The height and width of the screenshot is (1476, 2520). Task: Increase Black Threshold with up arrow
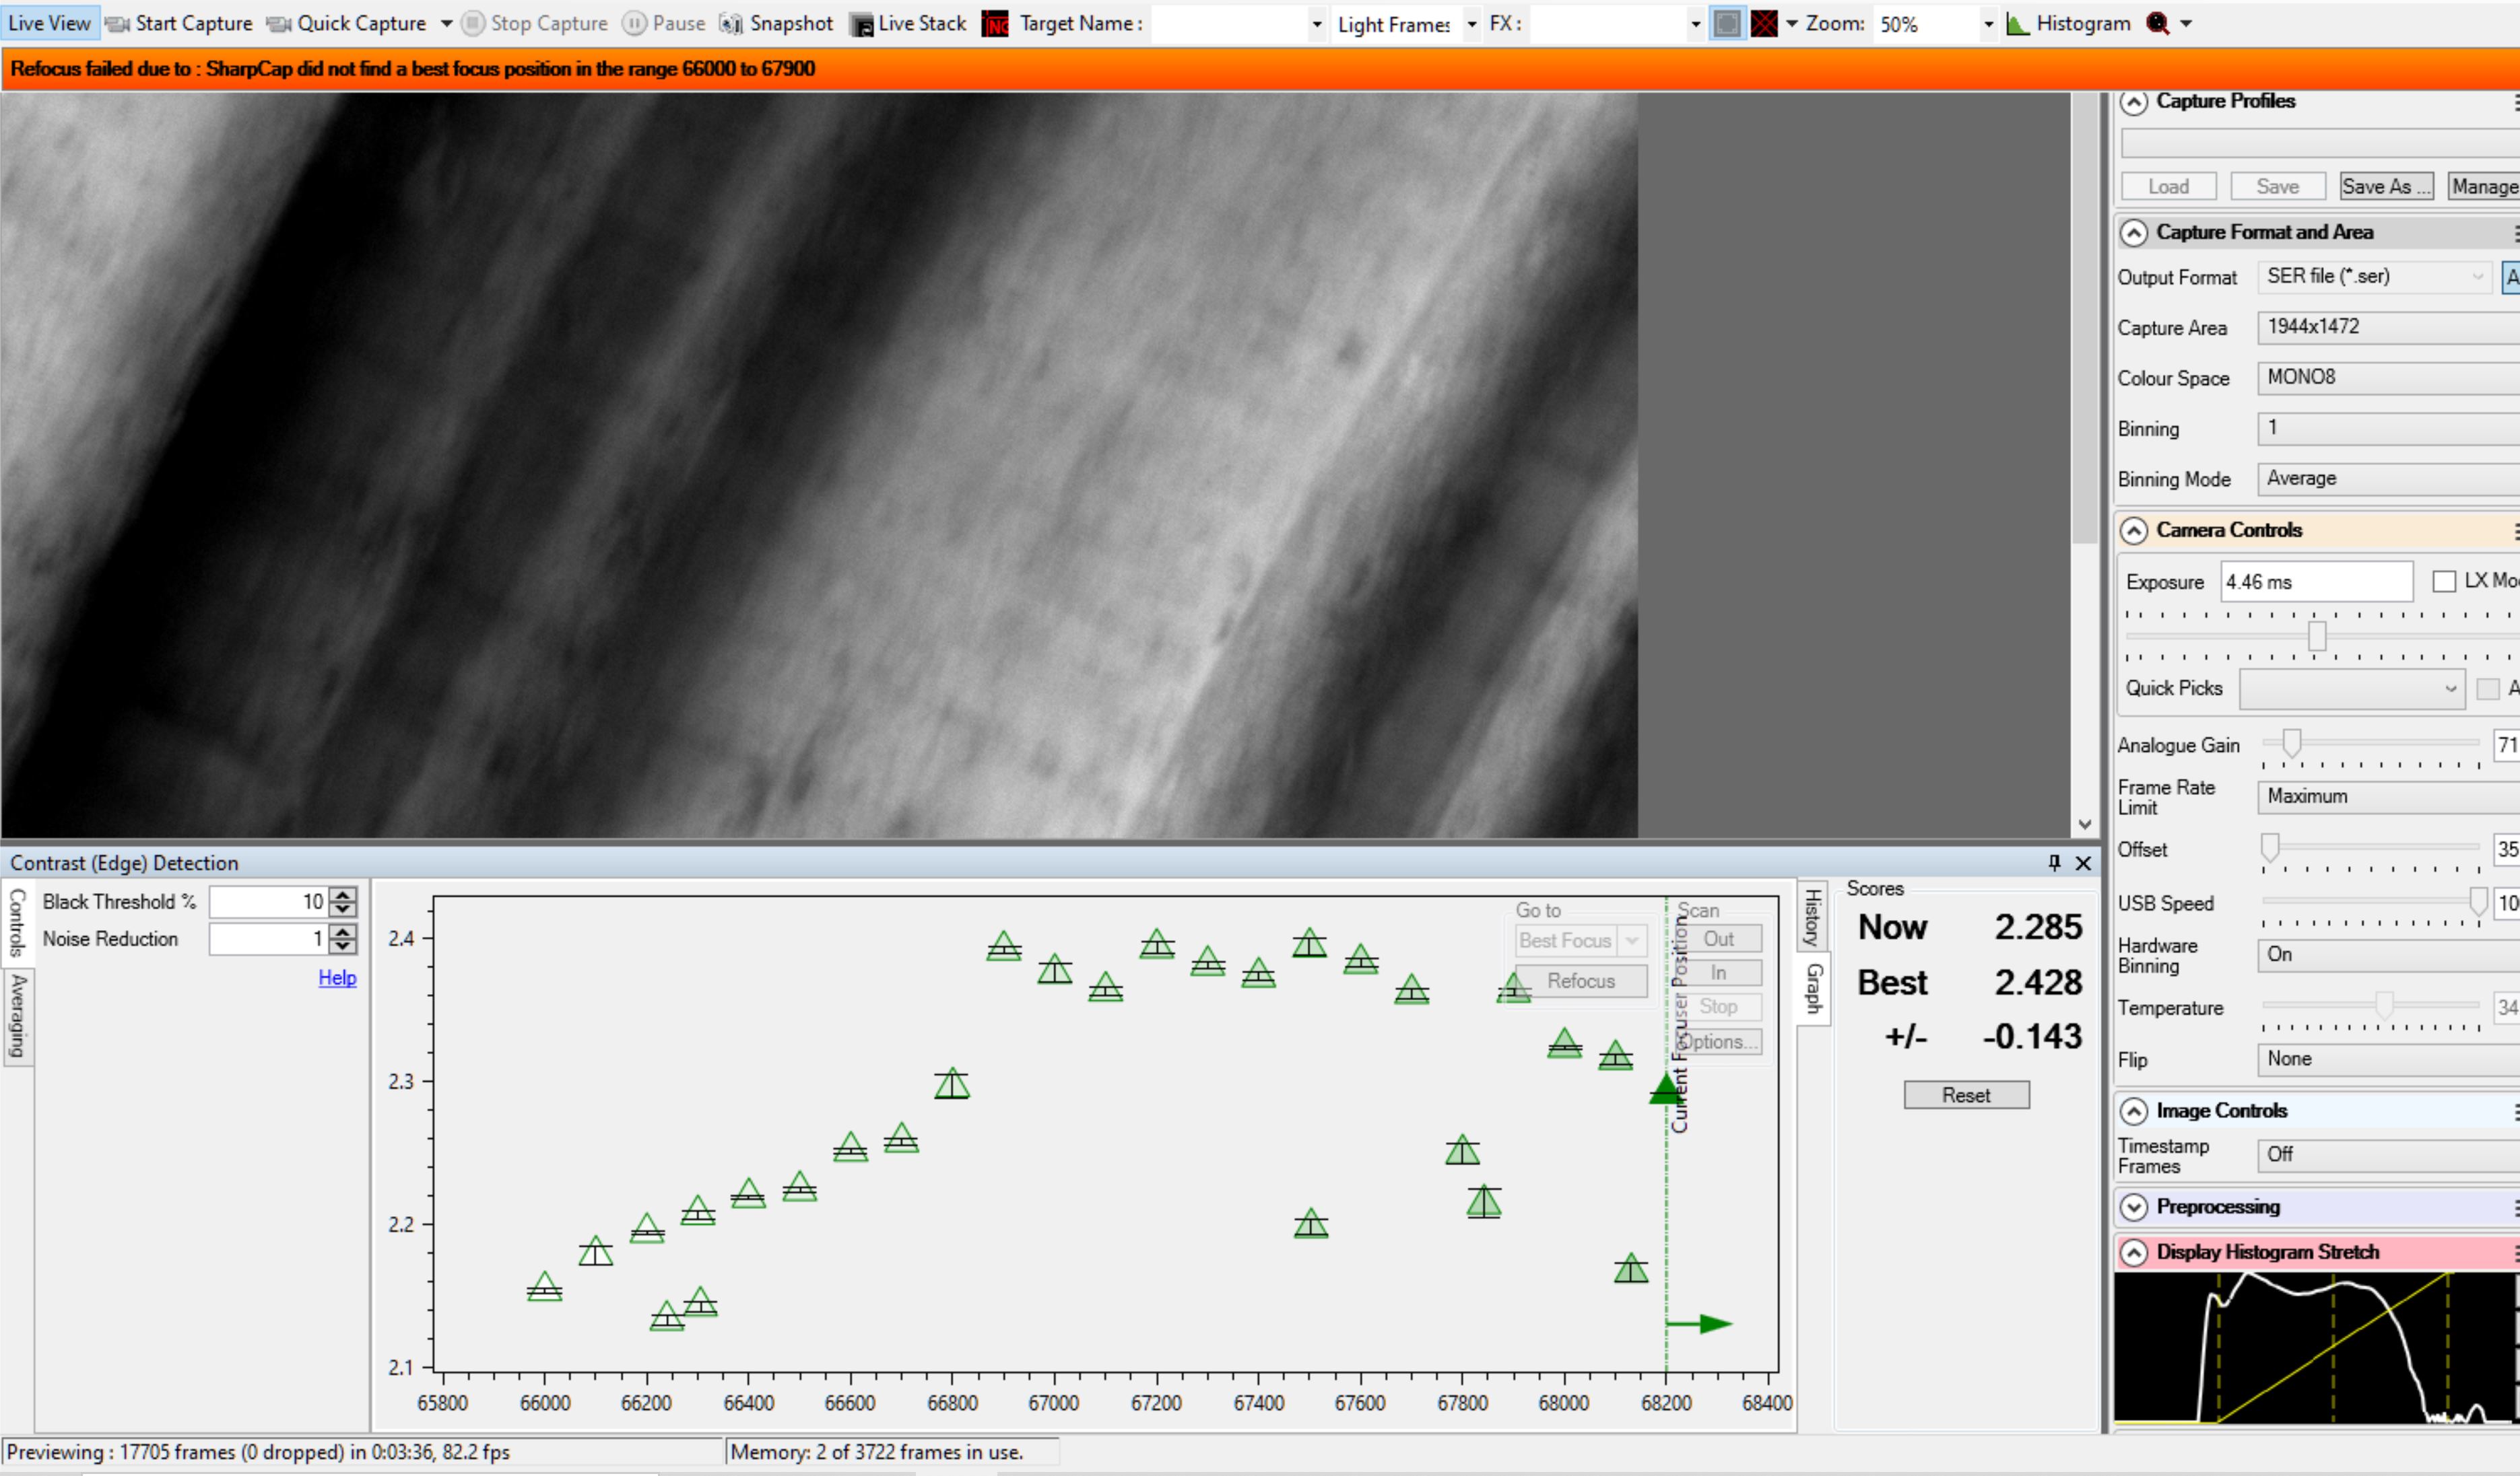(343, 895)
